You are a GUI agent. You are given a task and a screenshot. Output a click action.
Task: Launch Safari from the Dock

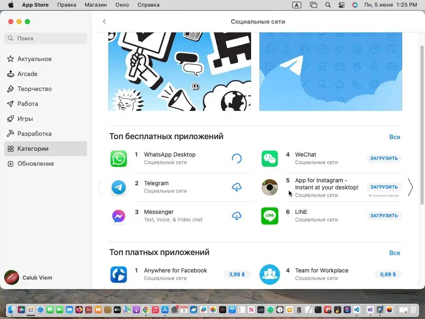[40, 309]
